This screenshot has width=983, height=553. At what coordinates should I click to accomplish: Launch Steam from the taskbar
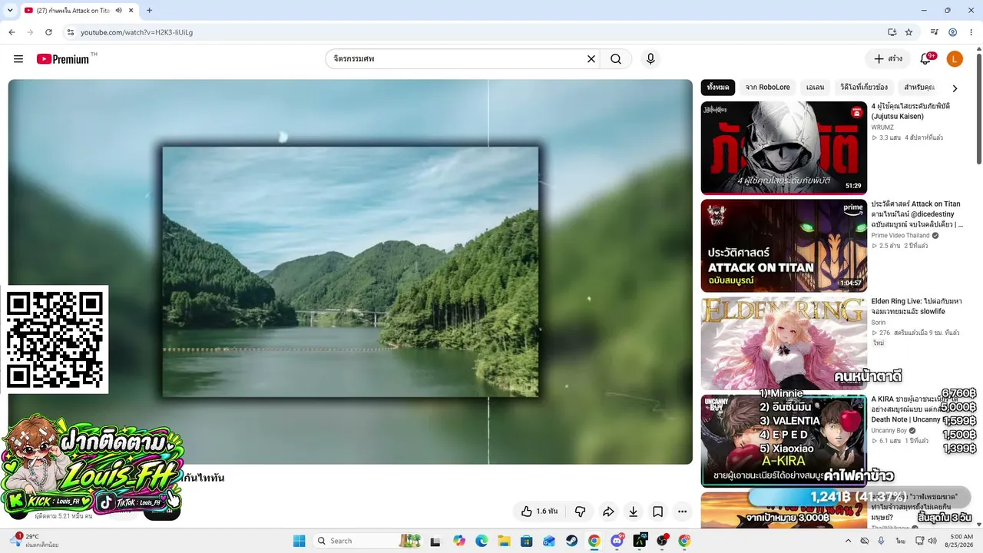pos(571,541)
